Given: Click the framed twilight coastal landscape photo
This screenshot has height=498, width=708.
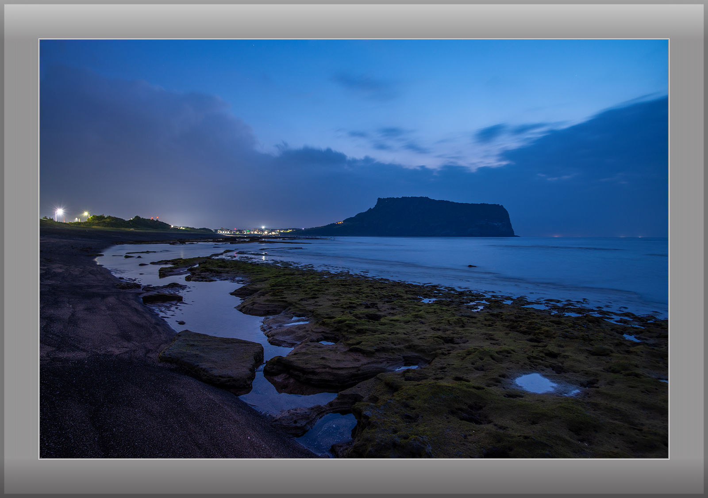Looking at the screenshot, I should click(x=354, y=249).
